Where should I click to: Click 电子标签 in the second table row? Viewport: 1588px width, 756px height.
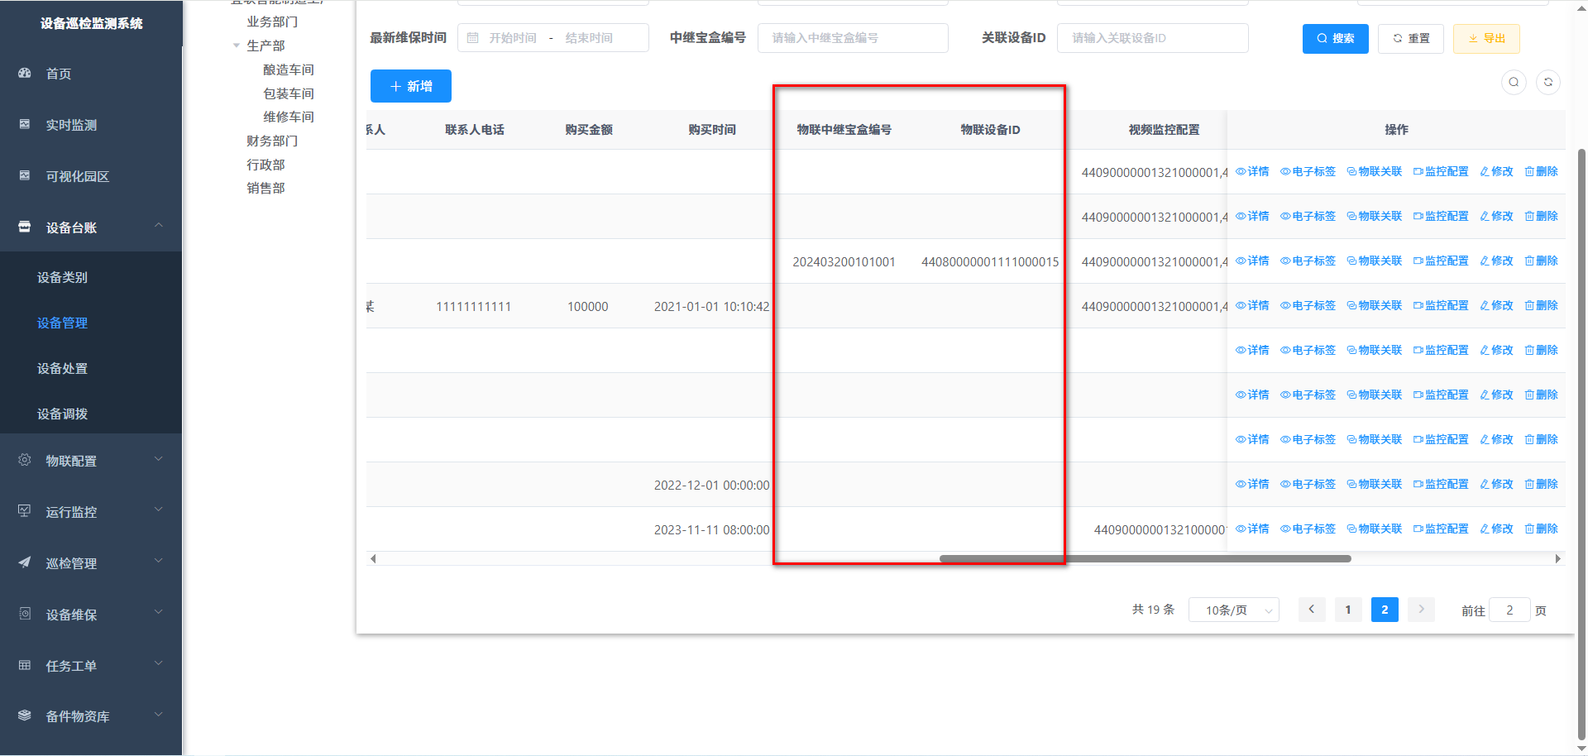click(1308, 217)
